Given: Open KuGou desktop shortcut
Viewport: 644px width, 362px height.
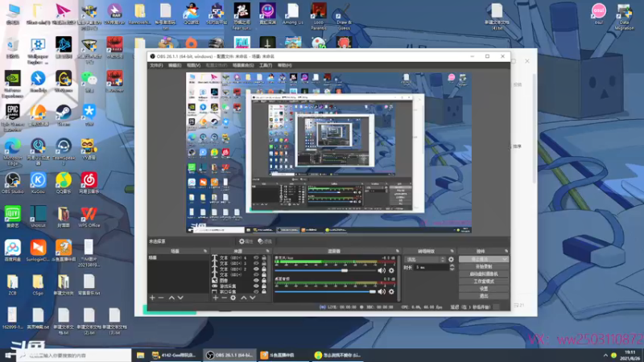Looking at the screenshot, I should pos(38,183).
